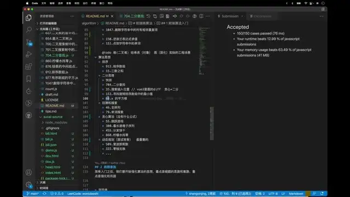The width and height of the screenshot is (350, 197).
Task: Click the algorithm breadcrumb segment
Action: (x=89, y=23)
